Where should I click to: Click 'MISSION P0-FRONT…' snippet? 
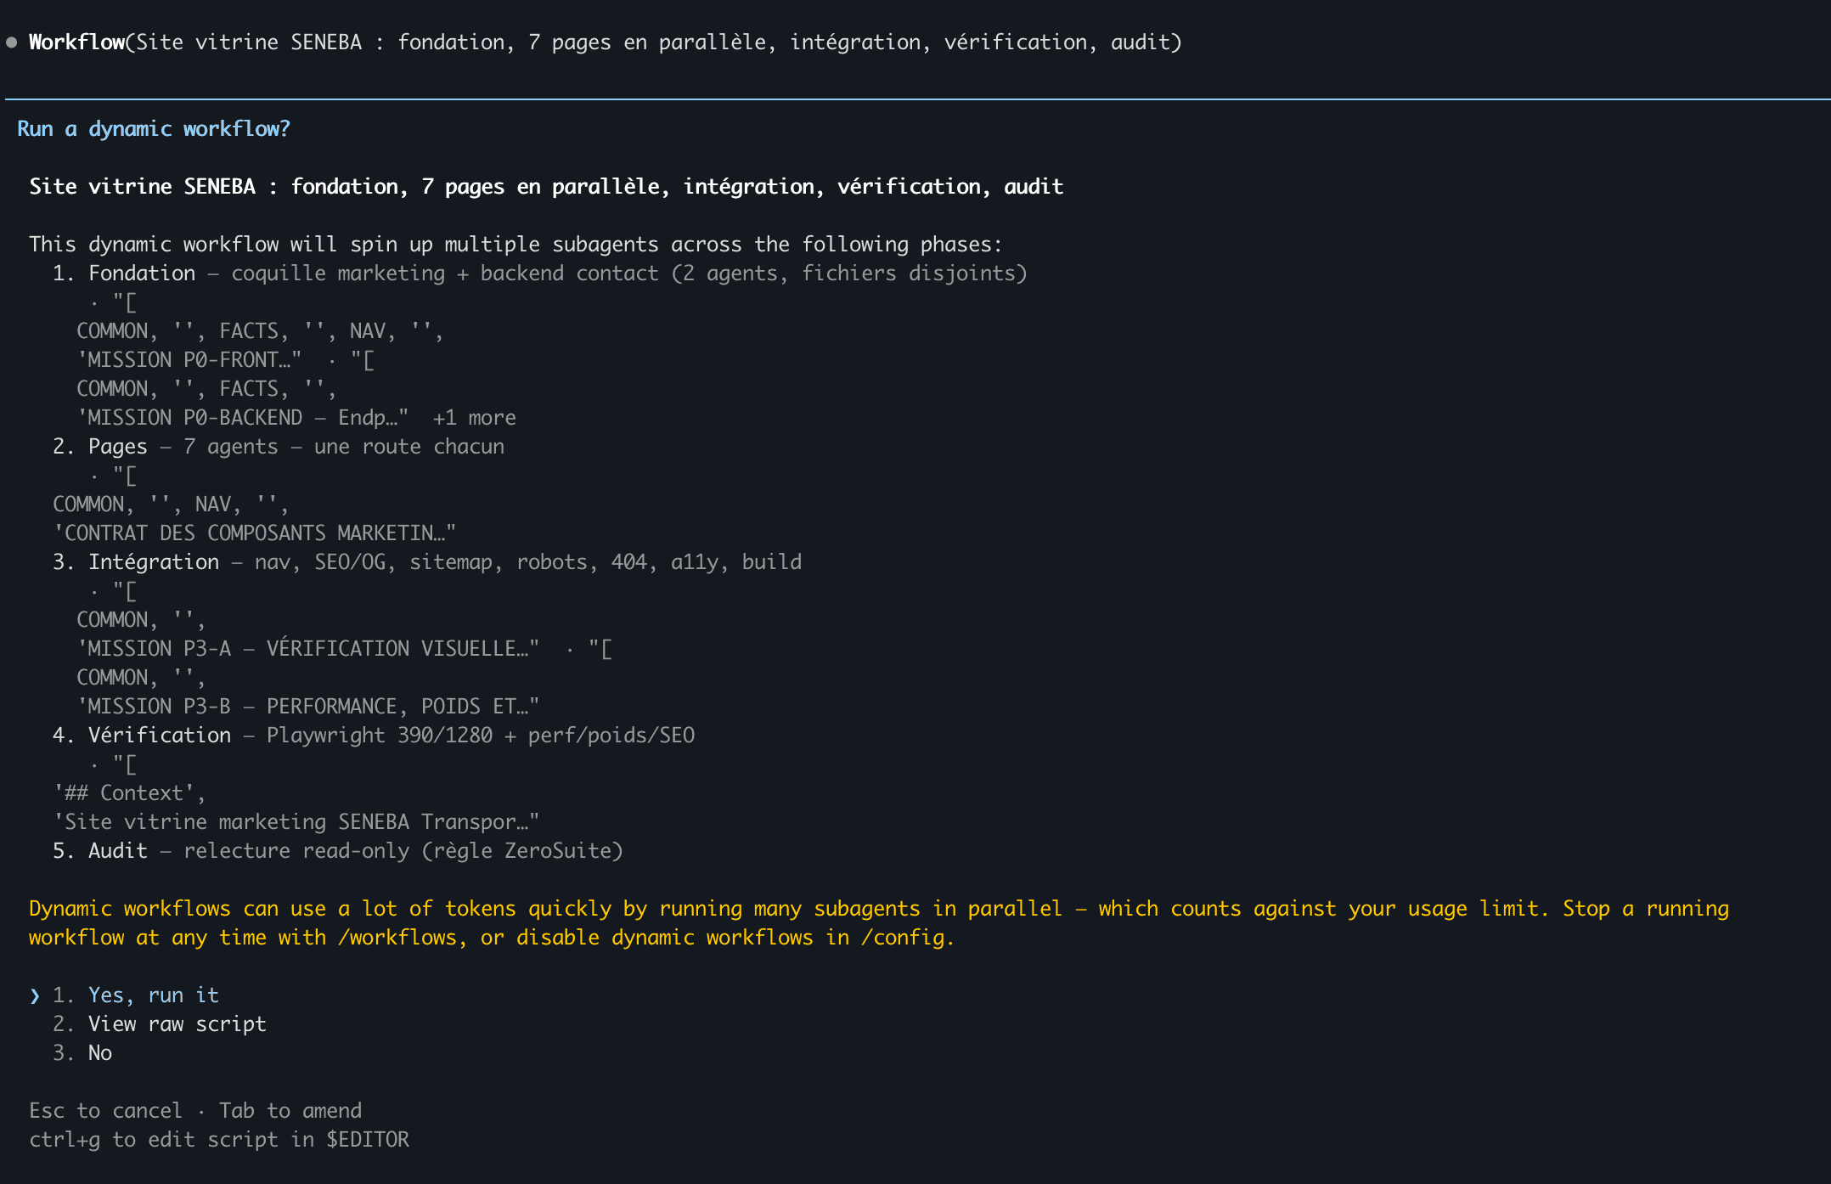click(x=189, y=359)
